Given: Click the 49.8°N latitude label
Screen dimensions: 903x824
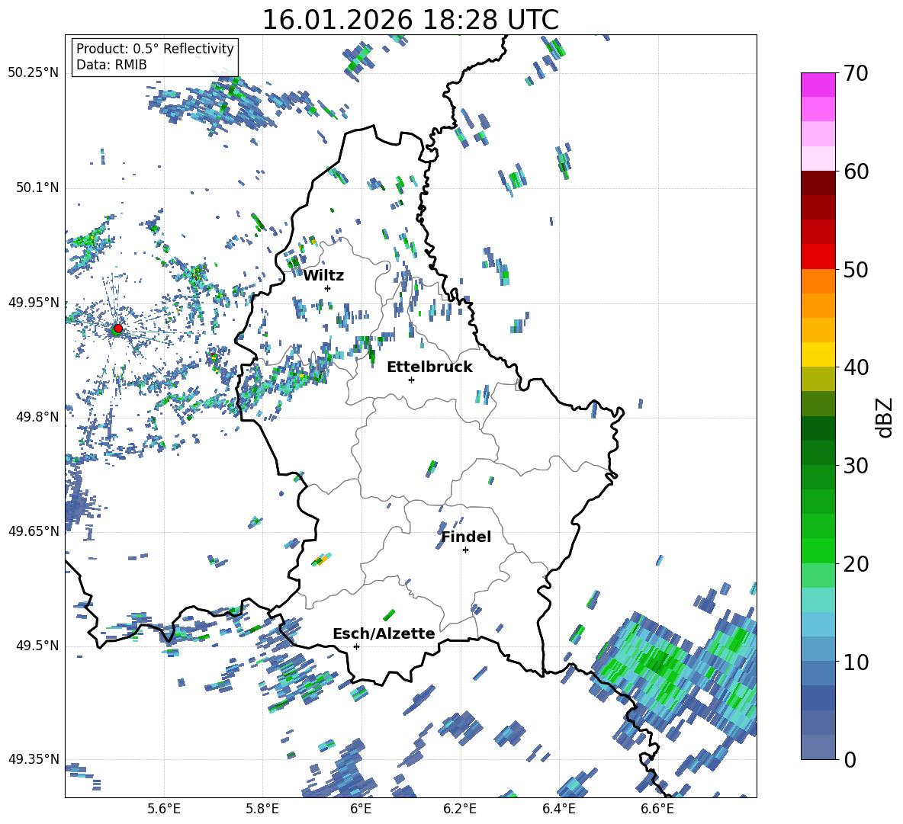Looking at the screenshot, I should (x=37, y=417).
